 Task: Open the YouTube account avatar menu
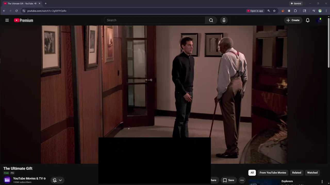point(319,20)
